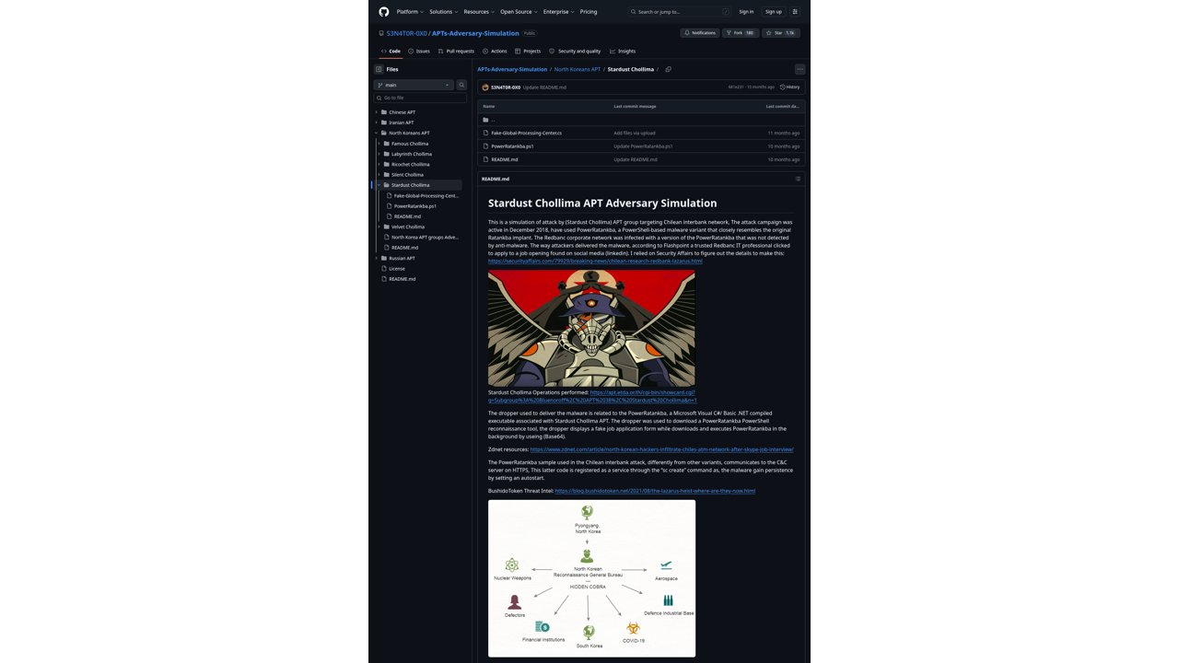Click the HIDDEN COBRA diagram image
Image resolution: width=1179 pixels, height=663 pixels.
pos(591,578)
